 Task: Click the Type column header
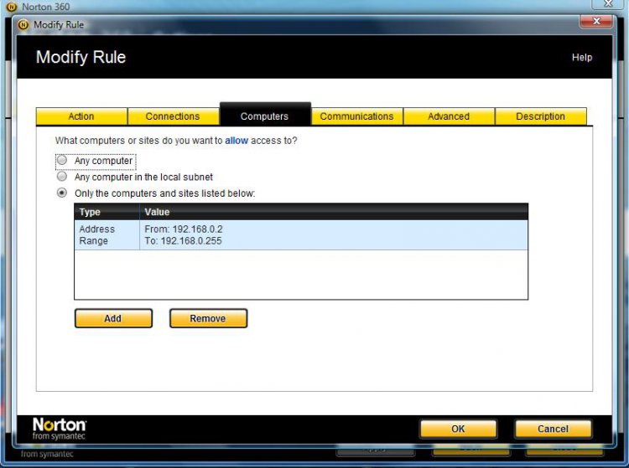[x=107, y=213]
